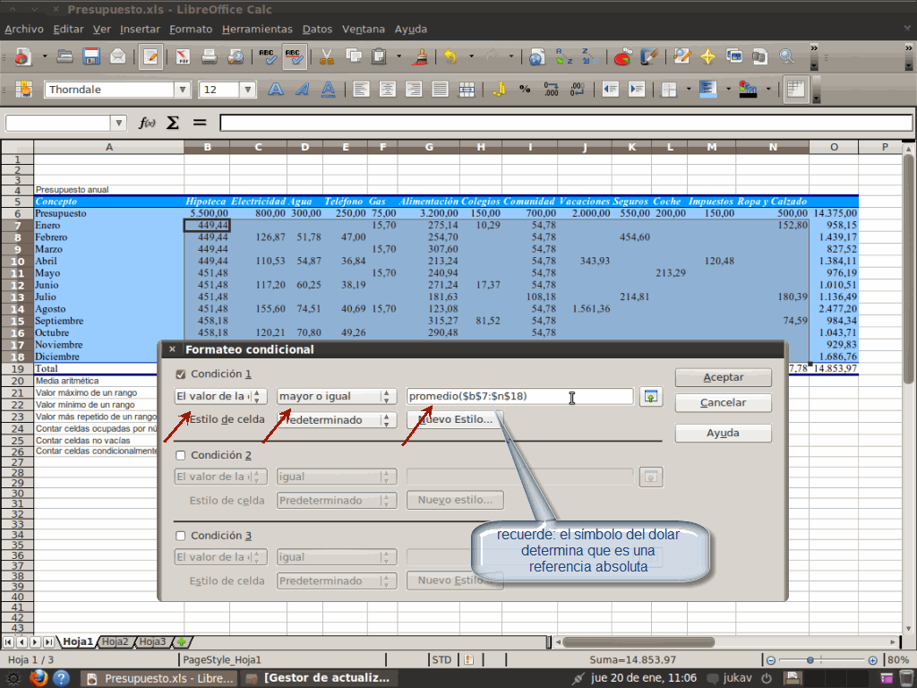Click the Print file icon
Screen dimensions: 917x688
point(209,56)
